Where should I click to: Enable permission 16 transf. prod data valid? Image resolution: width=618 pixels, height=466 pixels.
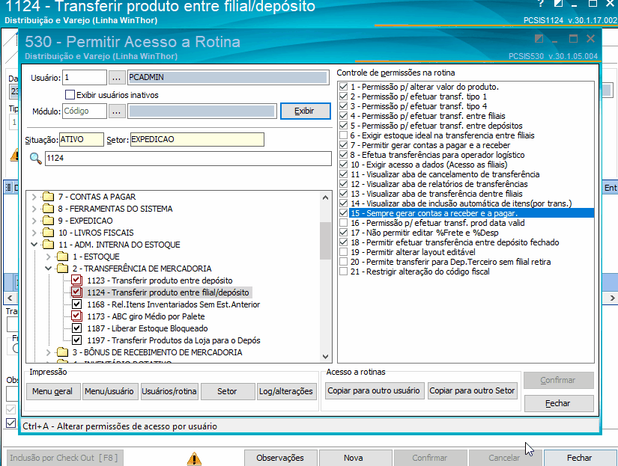click(x=343, y=223)
